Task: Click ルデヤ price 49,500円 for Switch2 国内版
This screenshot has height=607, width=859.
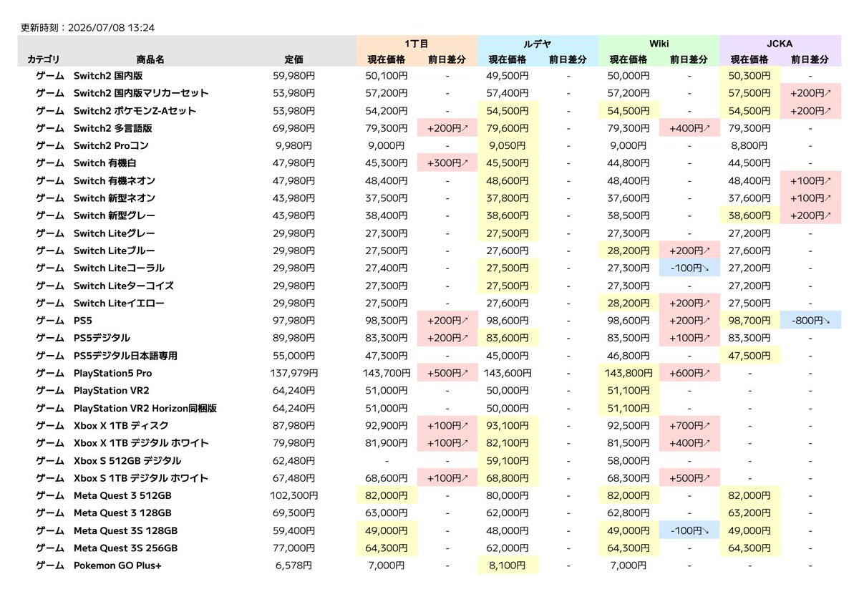Action: 508,75
